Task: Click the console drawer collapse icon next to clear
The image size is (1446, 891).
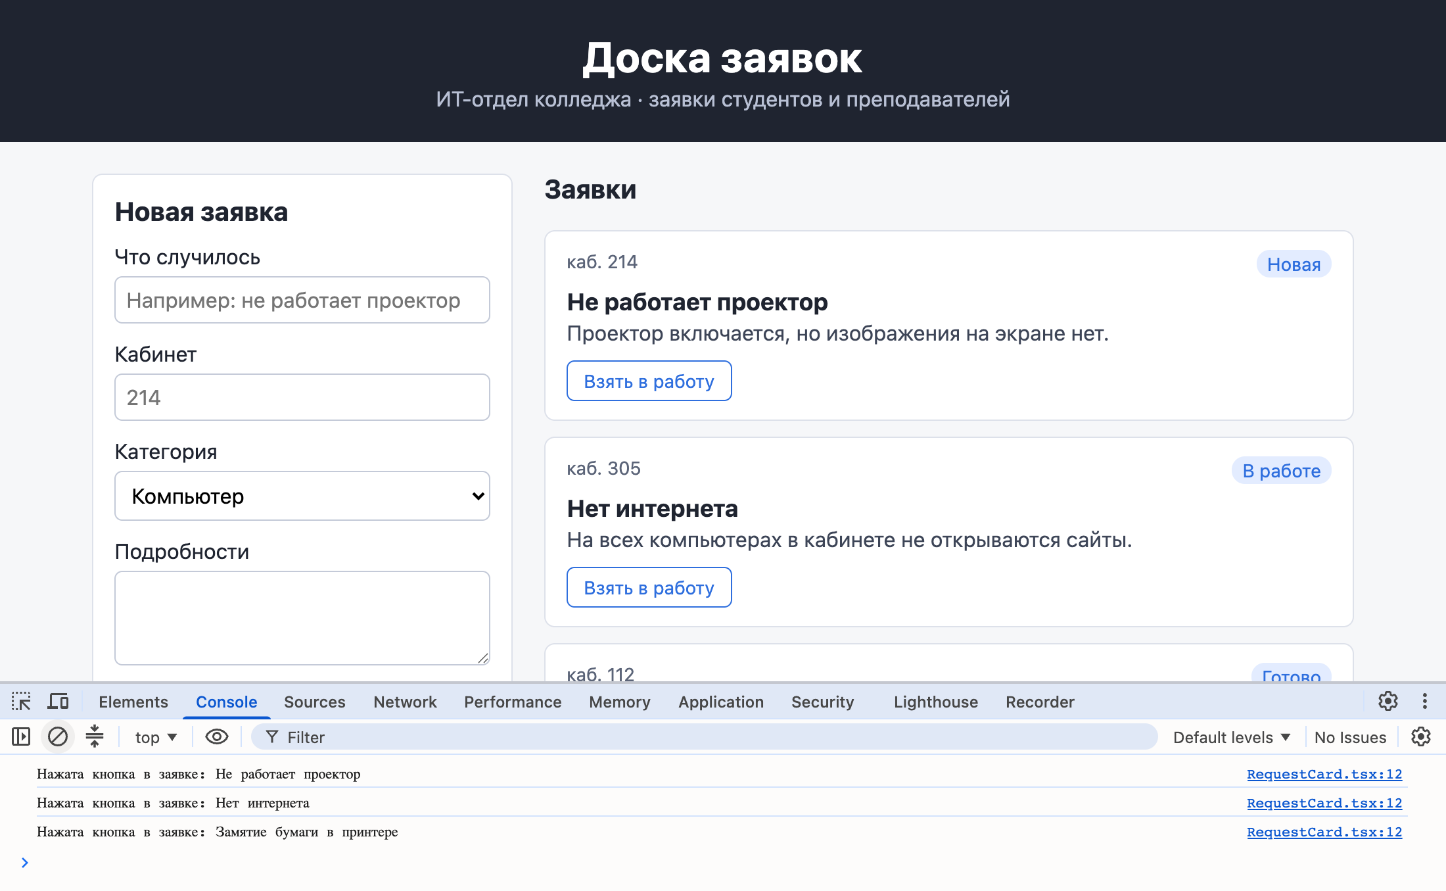Action: pyautogui.click(x=95, y=736)
